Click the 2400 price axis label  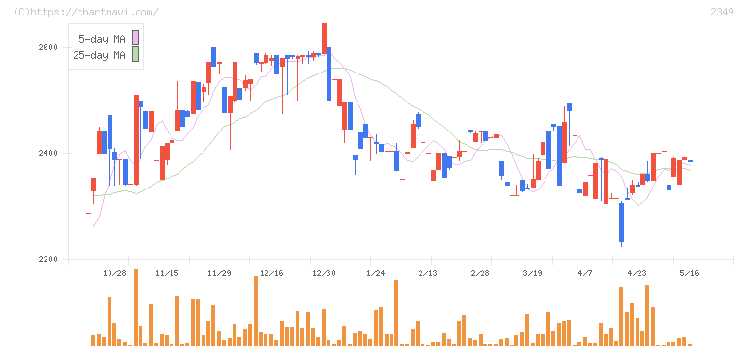(47, 154)
